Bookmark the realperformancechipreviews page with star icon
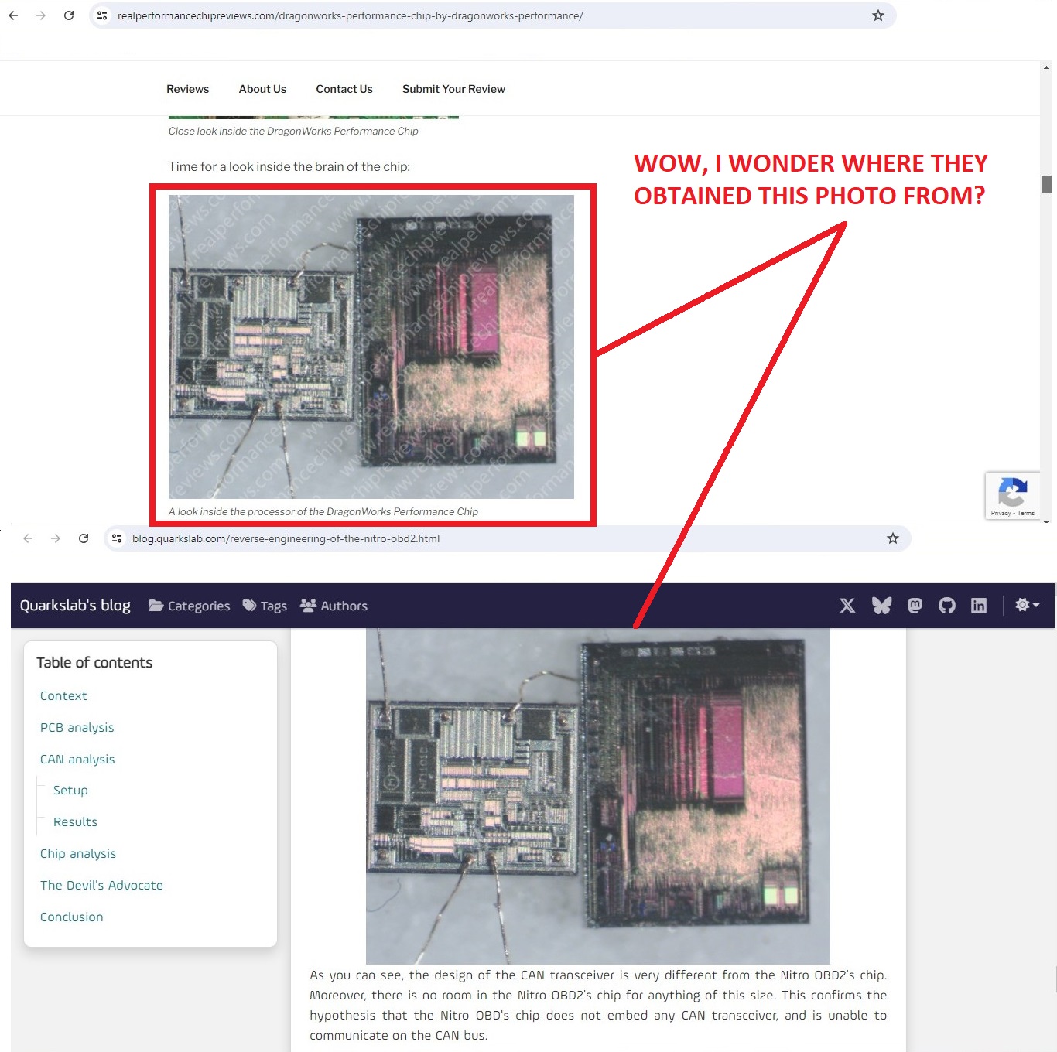This screenshot has height=1052, width=1057. pos(877,15)
